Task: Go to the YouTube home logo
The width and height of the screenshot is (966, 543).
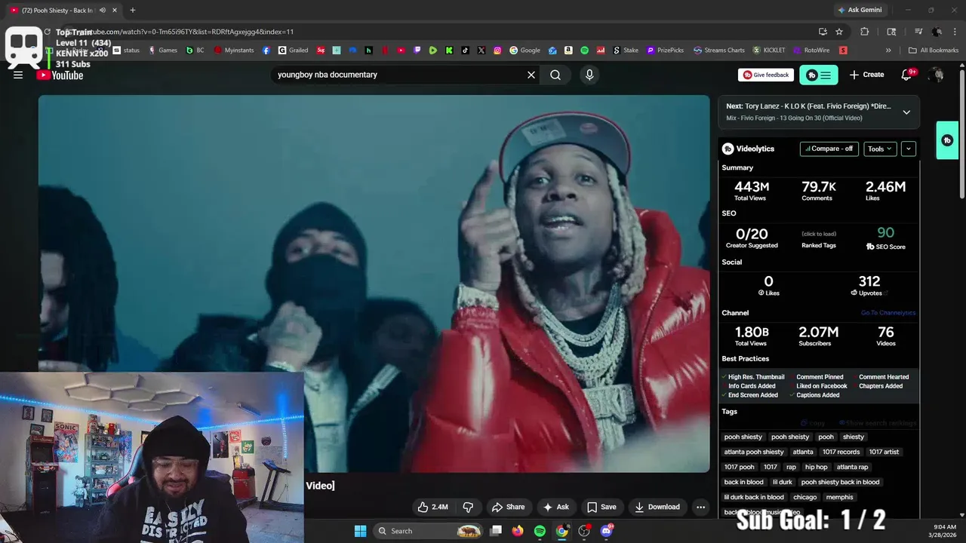Action: click(x=60, y=75)
